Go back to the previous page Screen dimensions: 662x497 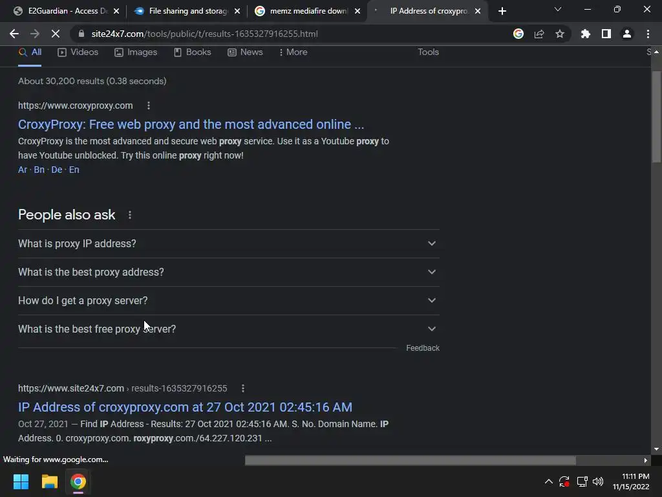[14, 34]
